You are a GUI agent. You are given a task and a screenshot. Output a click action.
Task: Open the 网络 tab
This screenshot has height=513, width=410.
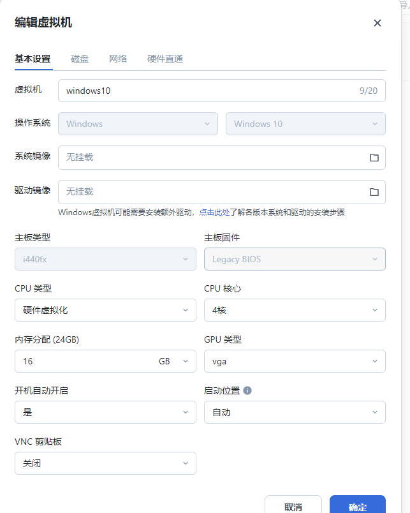(118, 59)
